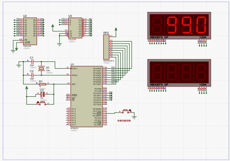Select the RP2 resistor pack component

107,47
